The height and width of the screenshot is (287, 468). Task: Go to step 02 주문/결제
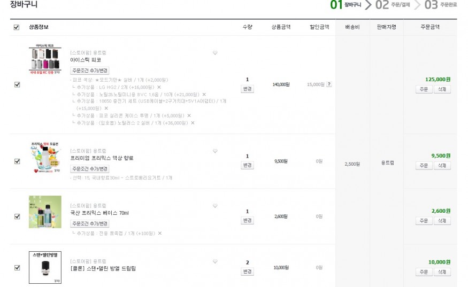click(x=393, y=5)
